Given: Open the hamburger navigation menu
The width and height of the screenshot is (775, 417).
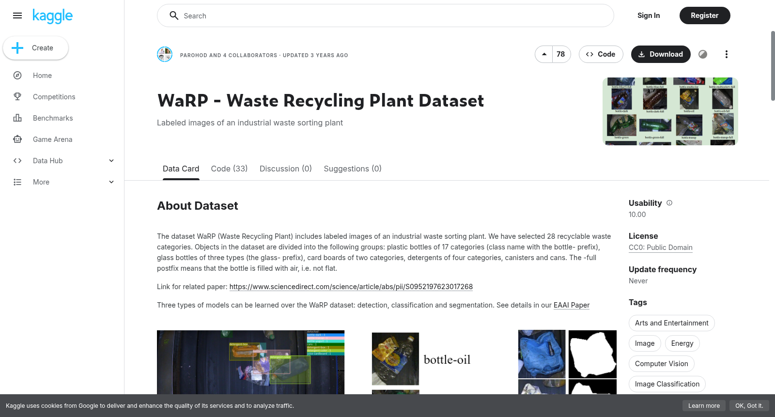Looking at the screenshot, I should tap(17, 15).
